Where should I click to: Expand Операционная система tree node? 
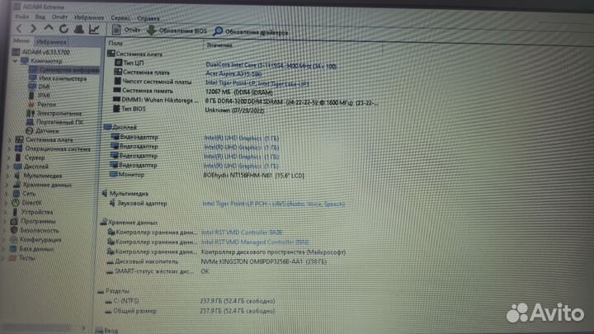click(x=9, y=148)
